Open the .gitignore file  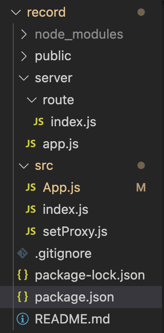tap(63, 253)
